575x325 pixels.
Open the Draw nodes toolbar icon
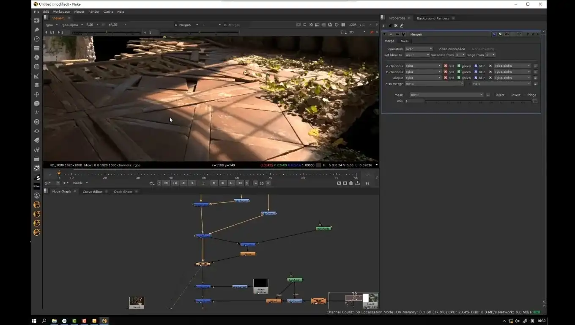(37, 30)
